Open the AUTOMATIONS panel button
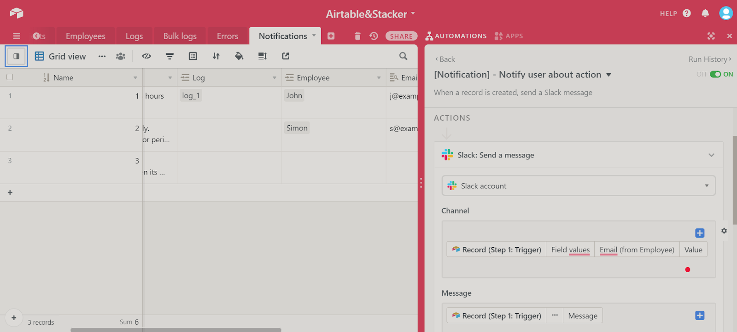The image size is (737, 332). [456, 36]
